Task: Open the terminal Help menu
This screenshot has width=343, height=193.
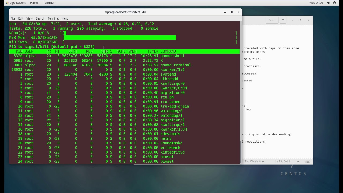Action: tap(65, 18)
